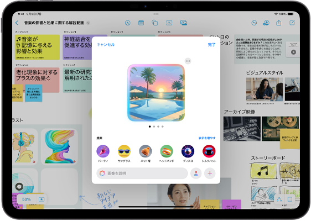Create a new board with the compose icon
311x221 pixels.
click(292, 23)
